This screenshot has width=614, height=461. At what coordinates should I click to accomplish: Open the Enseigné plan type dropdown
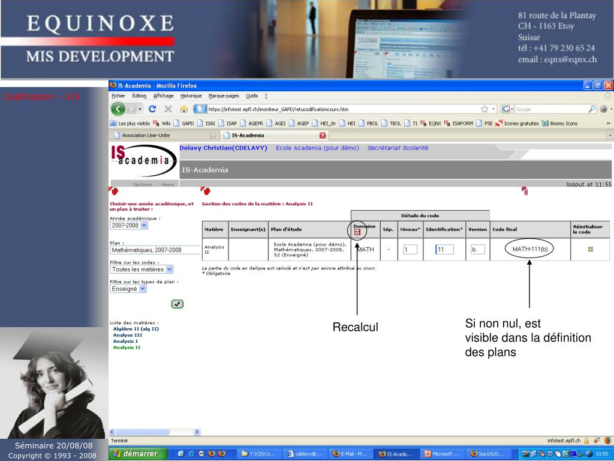tap(128, 289)
